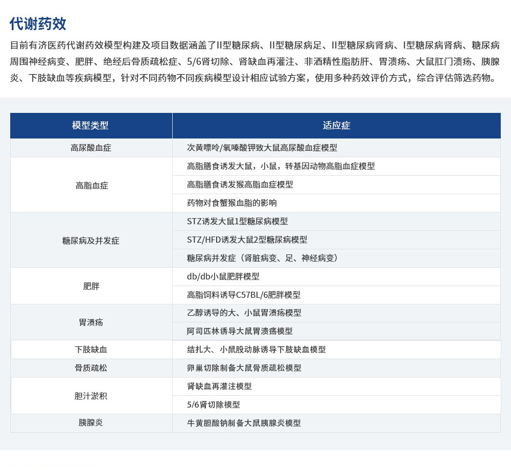This screenshot has height=470, width=511.
Task: Select the 胃溃疡 model type cell
Action: pos(91,322)
